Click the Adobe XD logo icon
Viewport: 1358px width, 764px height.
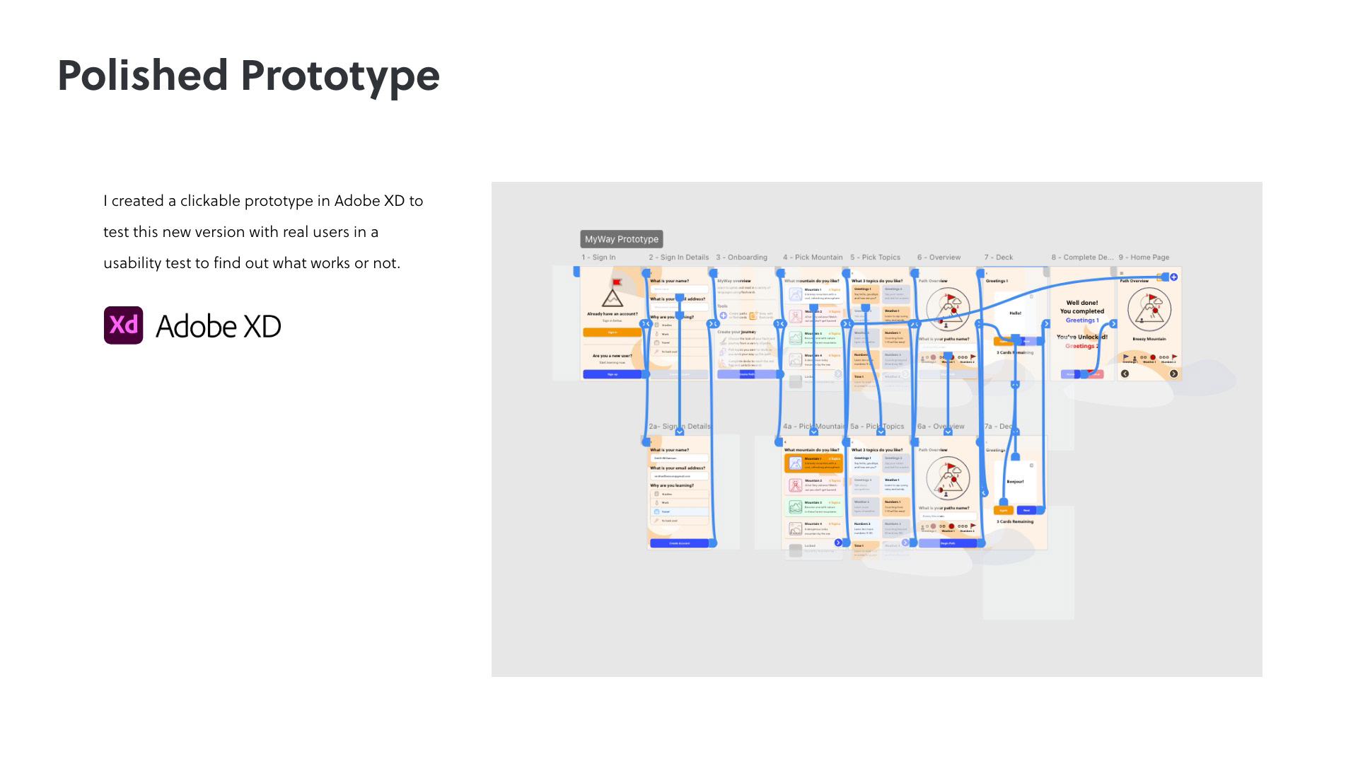click(x=123, y=325)
